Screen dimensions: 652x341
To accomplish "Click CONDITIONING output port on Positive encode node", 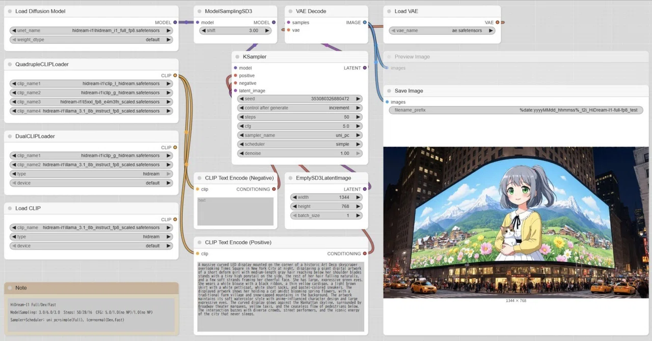I will pos(365,254).
